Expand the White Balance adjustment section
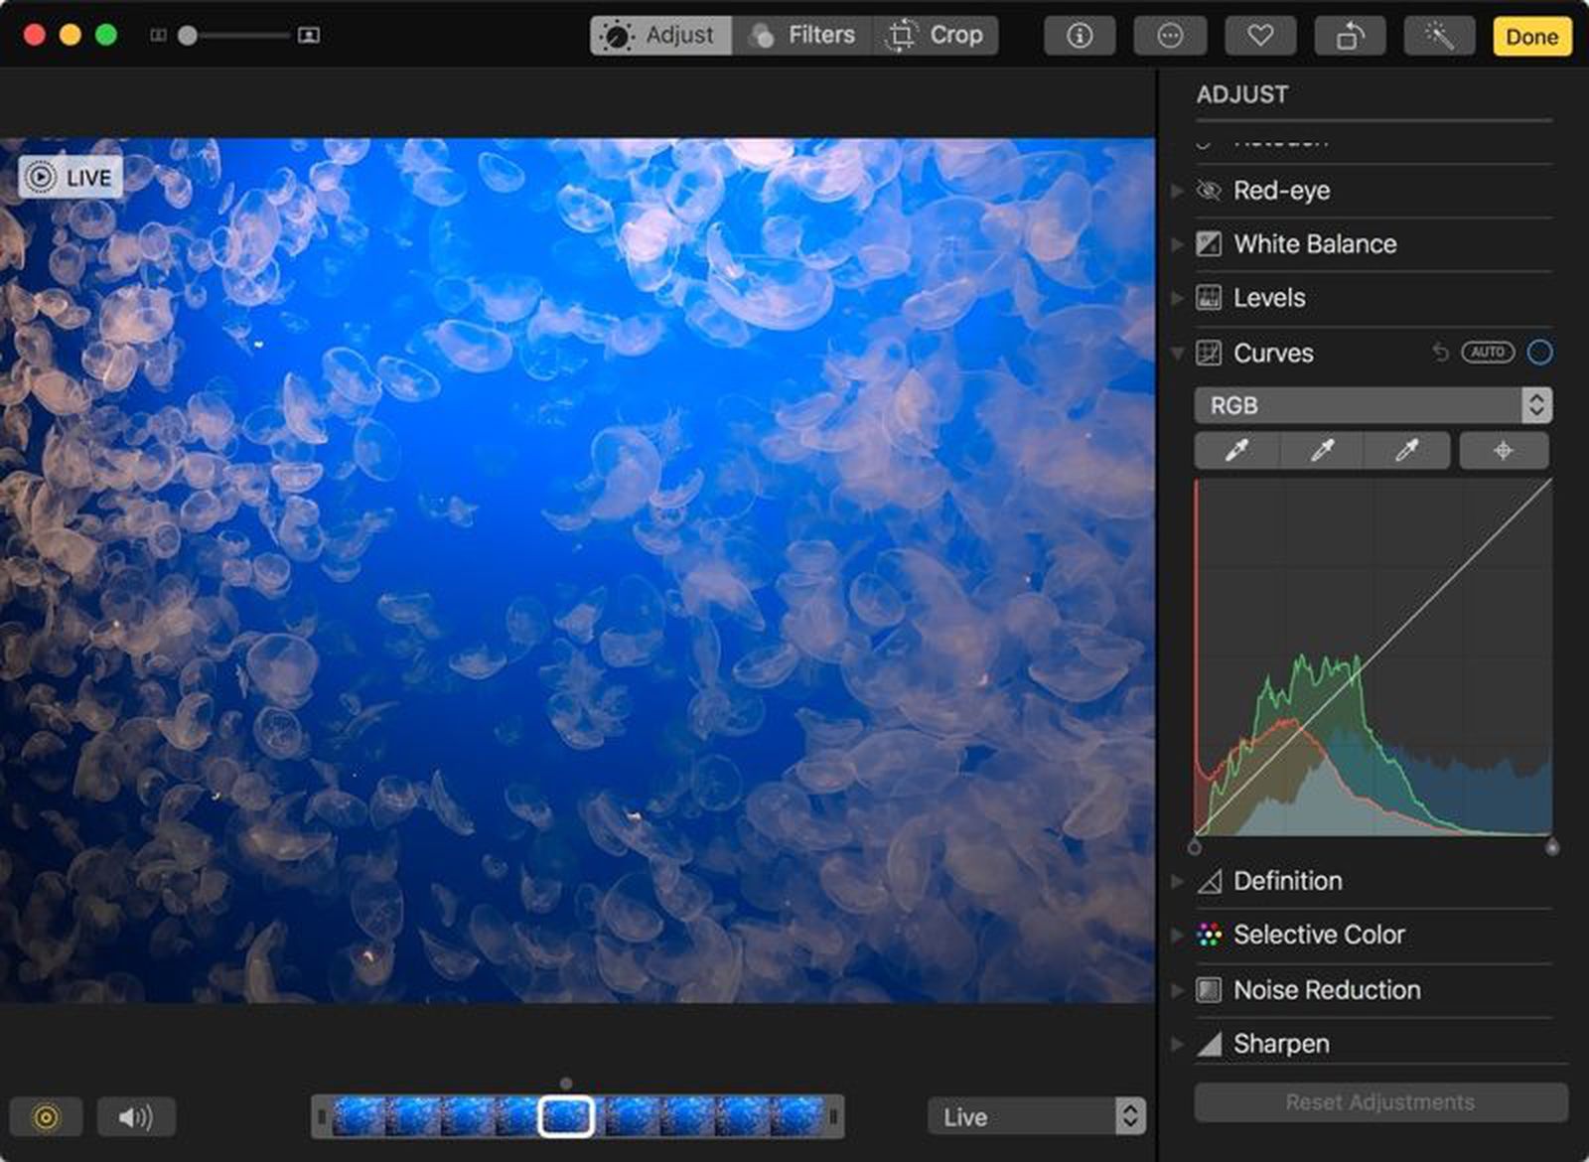 pos(1313,243)
